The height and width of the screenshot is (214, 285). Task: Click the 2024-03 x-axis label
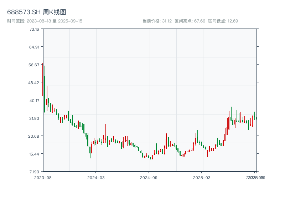tap(96, 178)
